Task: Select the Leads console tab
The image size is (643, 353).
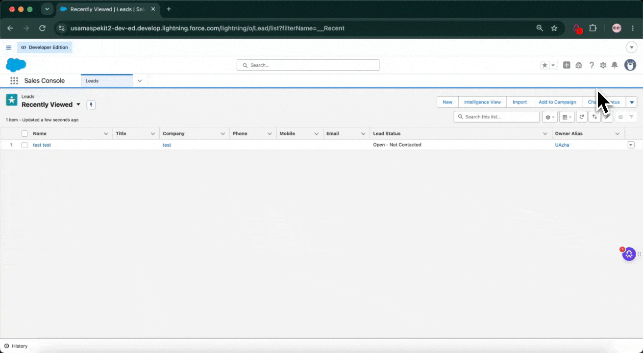Action: (x=107, y=81)
